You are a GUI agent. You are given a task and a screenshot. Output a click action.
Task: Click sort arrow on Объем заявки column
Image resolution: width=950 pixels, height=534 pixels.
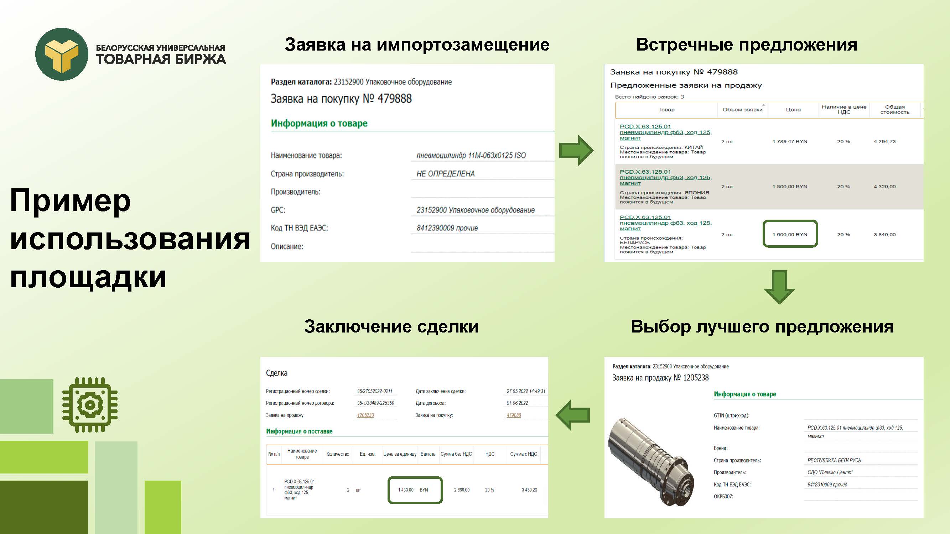click(763, 105)
